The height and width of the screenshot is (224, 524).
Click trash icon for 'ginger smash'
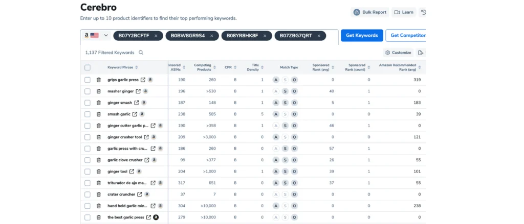click(x=99, y=103)
